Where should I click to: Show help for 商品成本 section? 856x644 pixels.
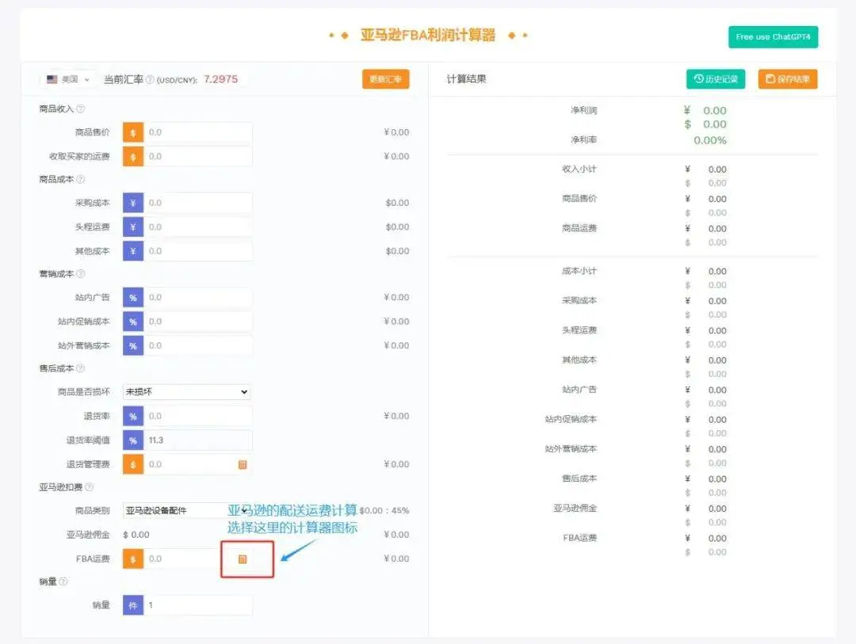tap(81, 180)
